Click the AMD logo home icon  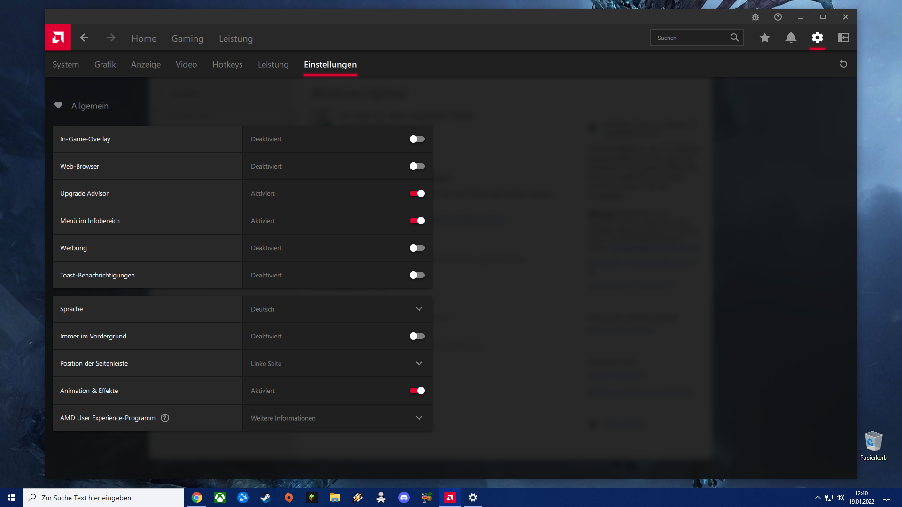(x=58, y=38)
